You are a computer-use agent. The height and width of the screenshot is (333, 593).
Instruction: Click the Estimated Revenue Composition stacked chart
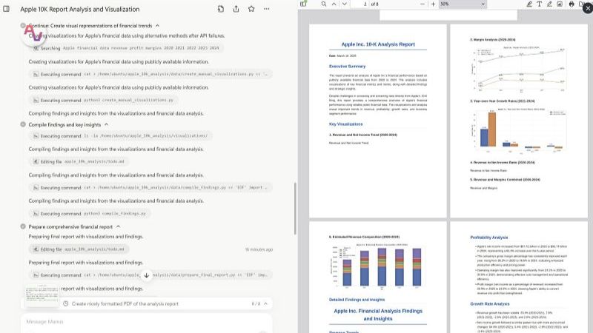(x=377, y=266)
